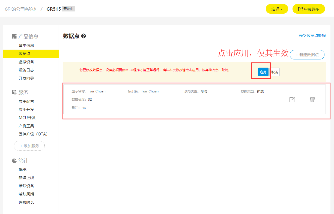334x214 pixels.
Task: Click the help question mark beside 数据点
Action: click(83, 36)
